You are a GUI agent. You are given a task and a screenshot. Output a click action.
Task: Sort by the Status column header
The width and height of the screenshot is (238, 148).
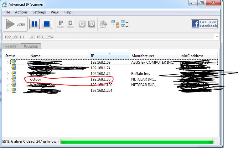pos(16,56)
